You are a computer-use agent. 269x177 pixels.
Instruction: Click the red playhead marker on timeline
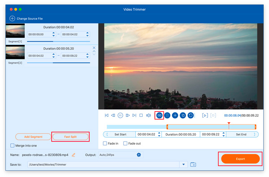click(229, 123)
